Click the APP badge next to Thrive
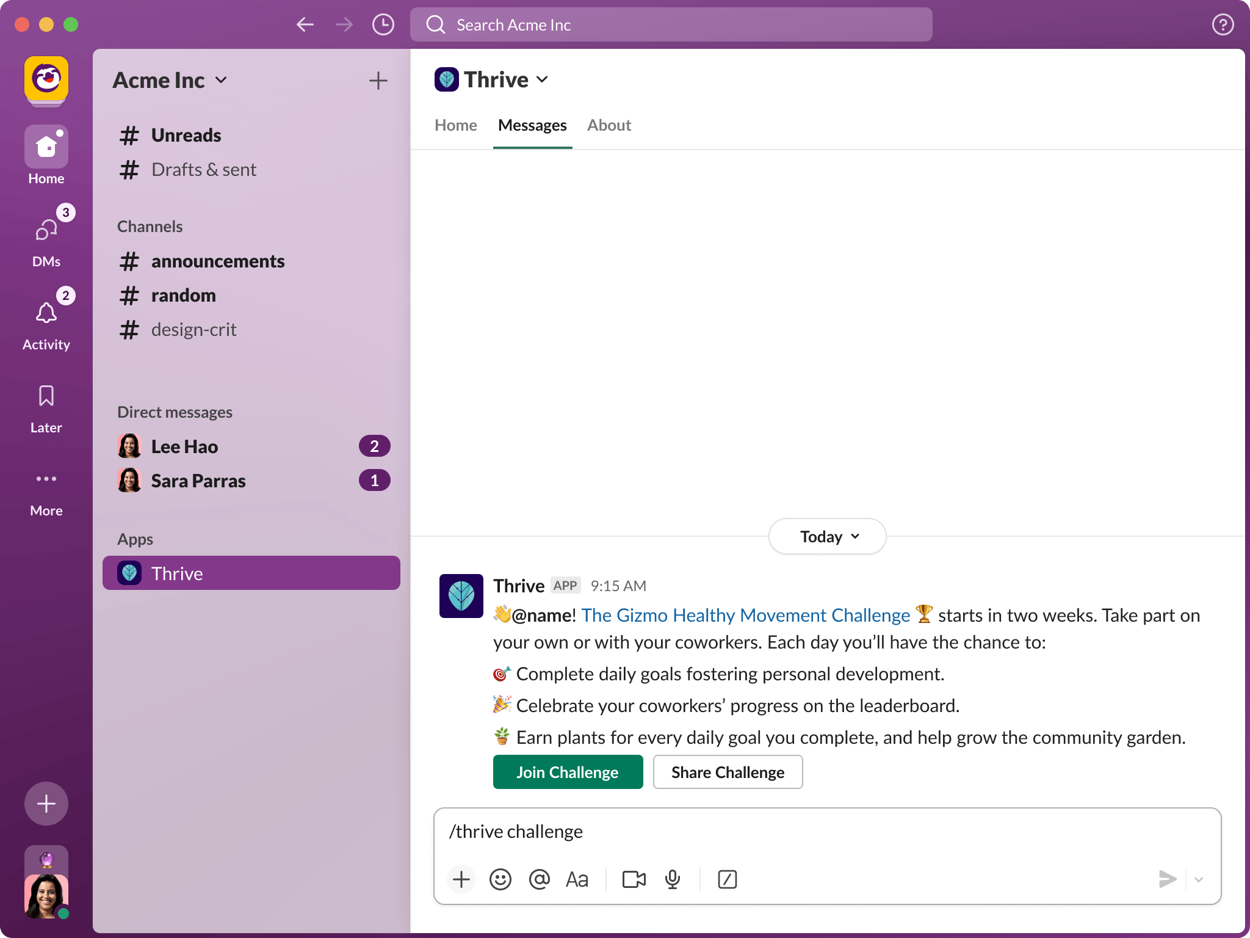The image size is (1250, 938). 565,586
